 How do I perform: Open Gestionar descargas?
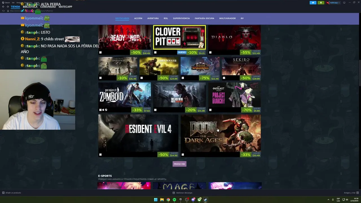click(x=182, y=193)
